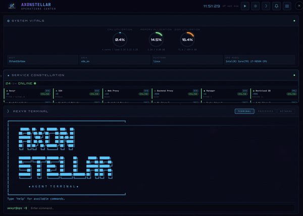Click the Intel(R) Core(TM) CPU model text
Image resolution: width=303 pixels, height=216 pixels.
tap(246, 62)
